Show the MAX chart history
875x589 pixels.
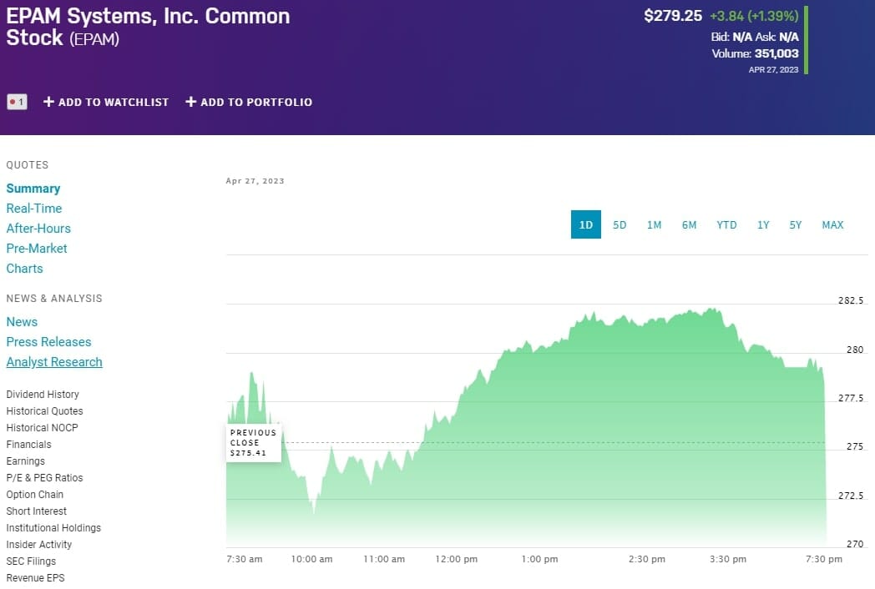coord(832,224)
